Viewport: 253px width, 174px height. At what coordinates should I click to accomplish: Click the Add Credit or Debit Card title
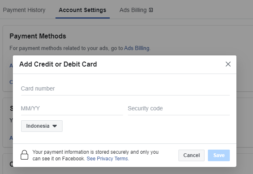(58, 64)
